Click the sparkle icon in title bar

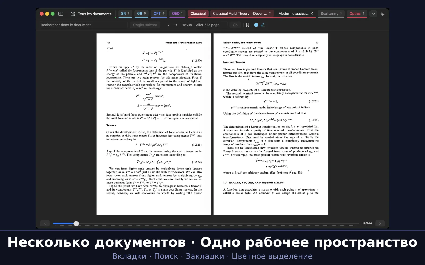[382, 14]
